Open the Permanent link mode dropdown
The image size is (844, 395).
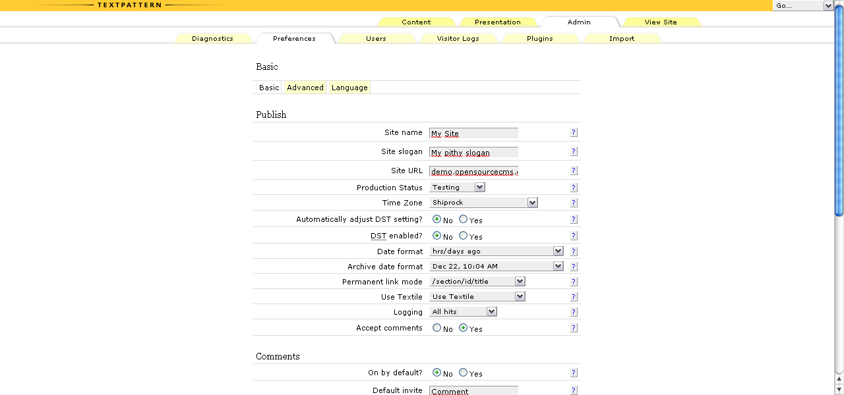click(477, 282)
